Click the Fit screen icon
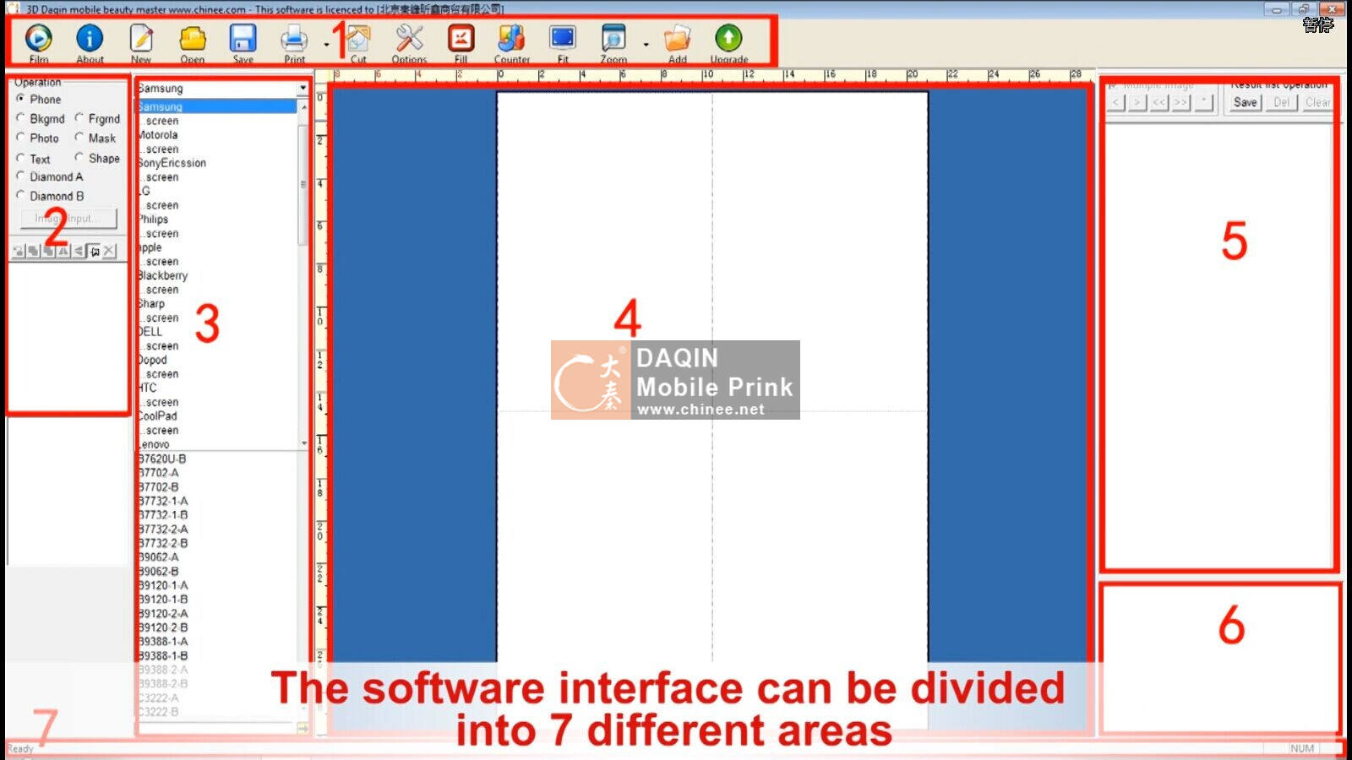This screenshot has width=1352, height=760. [563, 38]
